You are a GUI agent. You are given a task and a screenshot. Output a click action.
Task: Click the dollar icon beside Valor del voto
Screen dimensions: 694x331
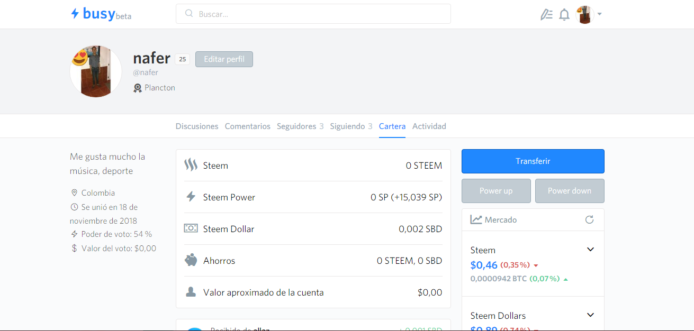pyautogui.click(x=74, y=248)
